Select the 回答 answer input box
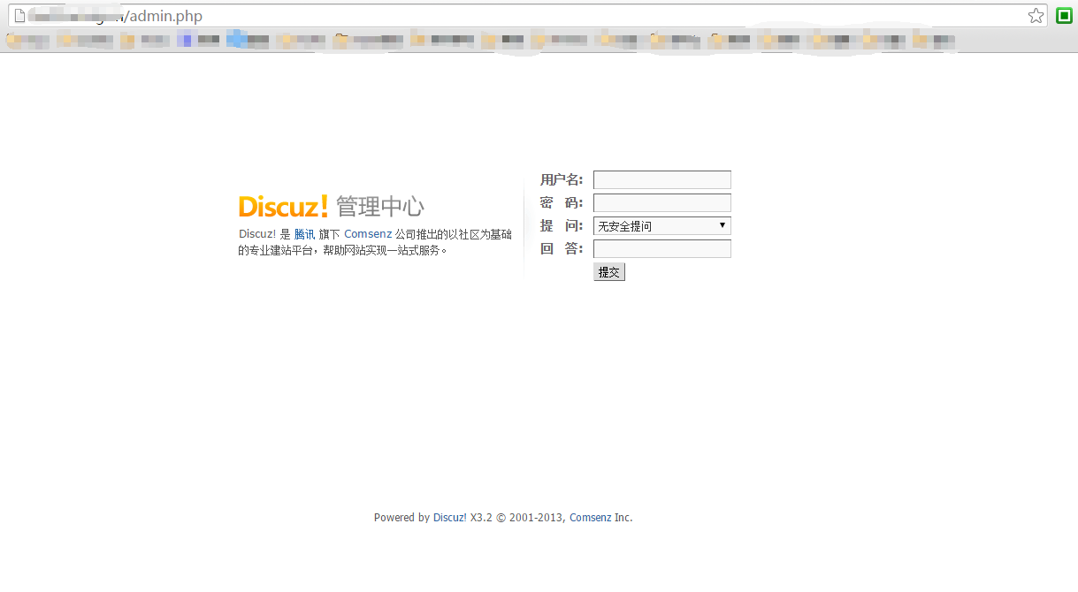This screenshot has height=592, width=1078. tap(661, 249)
